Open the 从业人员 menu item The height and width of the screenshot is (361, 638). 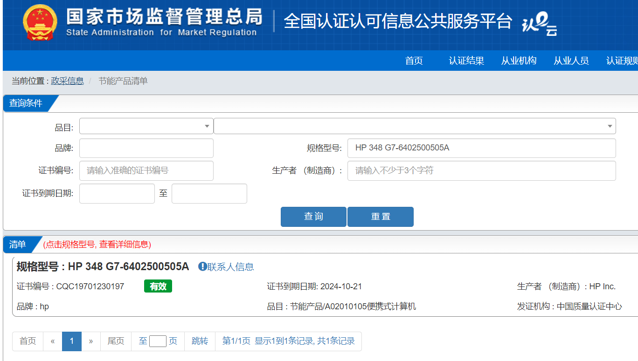pyautogui.click(x=571, y=61)
